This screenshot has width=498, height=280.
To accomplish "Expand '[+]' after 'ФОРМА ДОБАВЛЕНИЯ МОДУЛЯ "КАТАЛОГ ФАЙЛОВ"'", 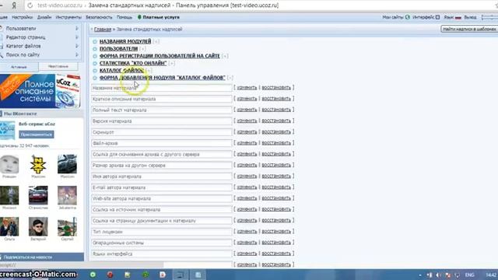I will tap(230, 78).
